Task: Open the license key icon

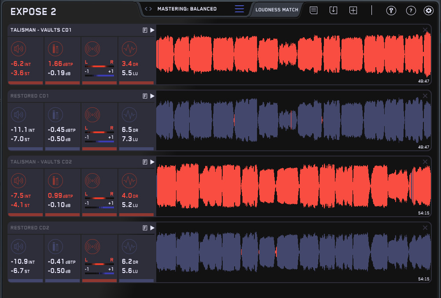Action: pos(391,11)
